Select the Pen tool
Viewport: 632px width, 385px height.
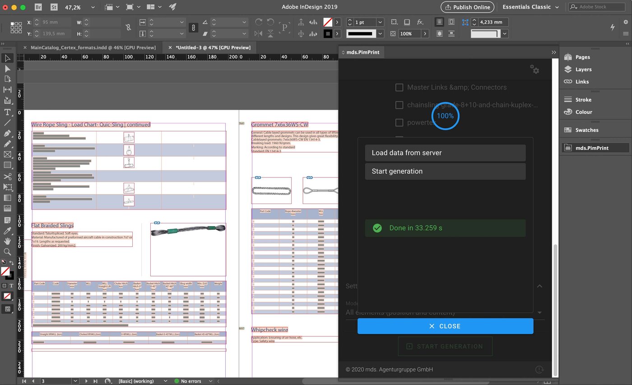pyautogui.click(x=7, y=134)
